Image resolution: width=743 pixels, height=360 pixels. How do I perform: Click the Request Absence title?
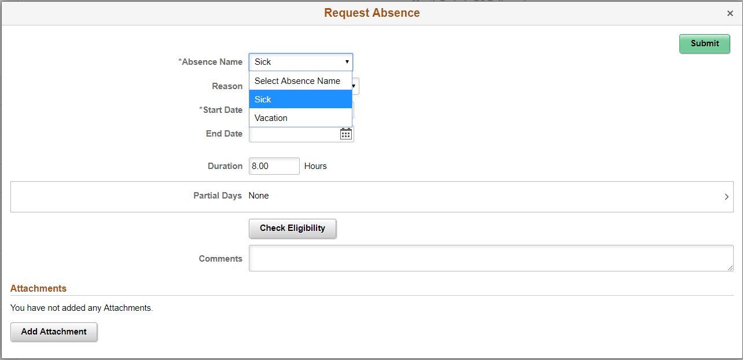point(371,12)
